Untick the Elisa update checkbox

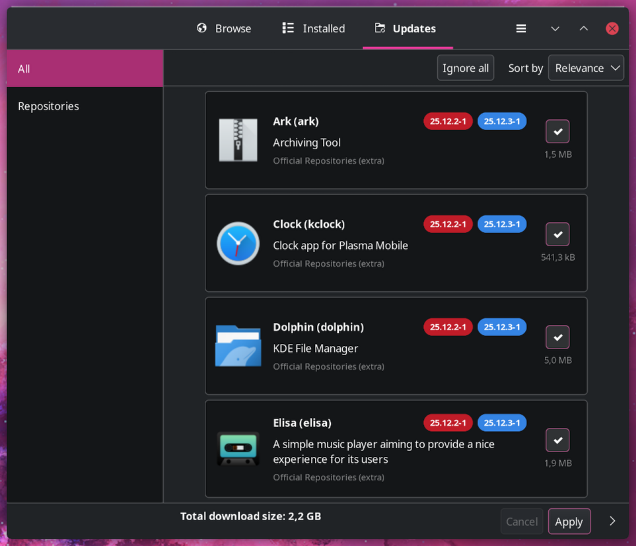[557, 440]
